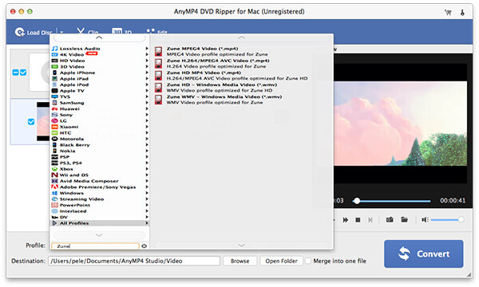Click the TVS category icon

pos(54,96)
